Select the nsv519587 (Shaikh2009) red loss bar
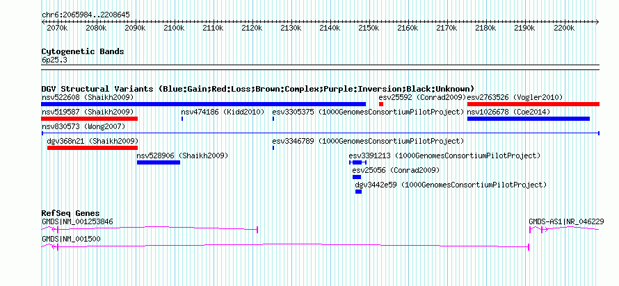The image size is (619, 286). click(x=89, y=119)
